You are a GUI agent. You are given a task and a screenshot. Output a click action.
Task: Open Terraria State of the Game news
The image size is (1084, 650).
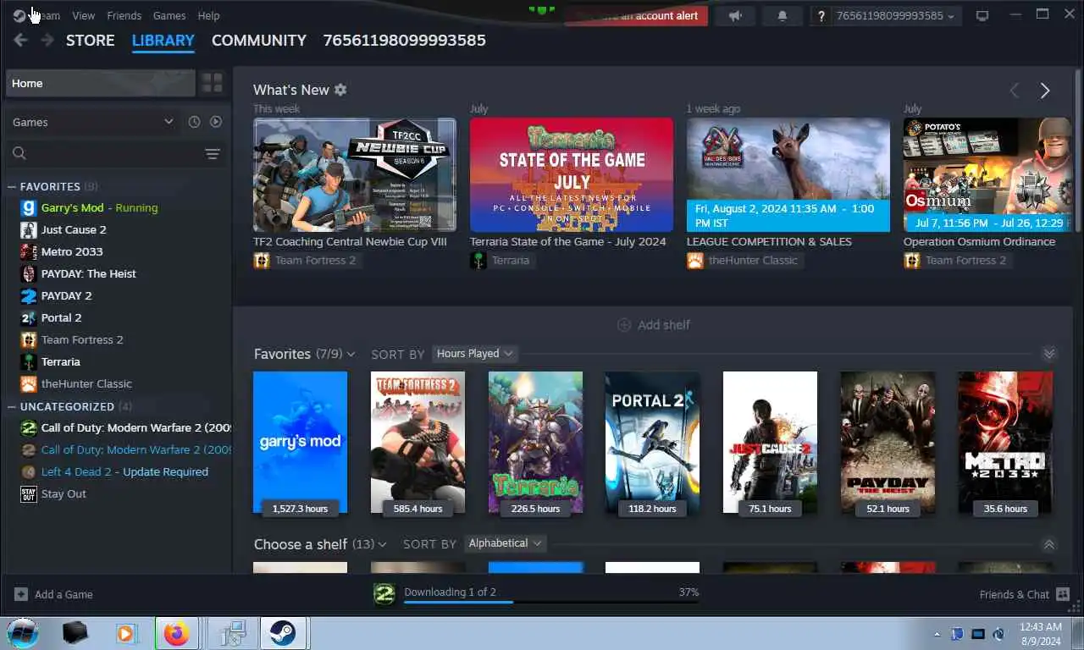(x=572, y=175)
